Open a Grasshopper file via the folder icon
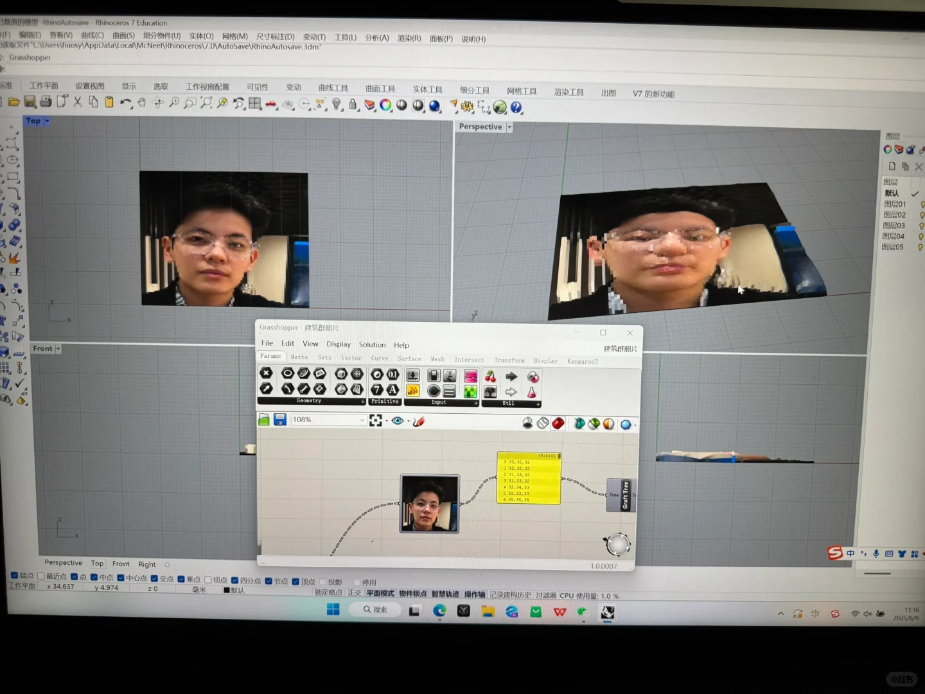Viewport: 925px width, 694px height. pos(263,419)
